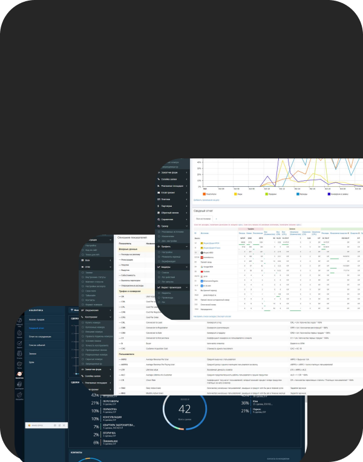
Task: Toggle the Расходы series in the chart legend
Action: pos(299,194)
